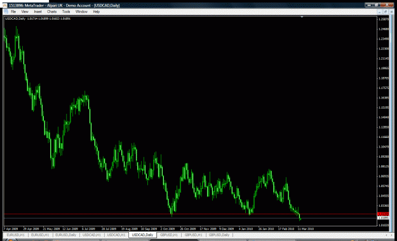Open the Window menu

(81, 11)
